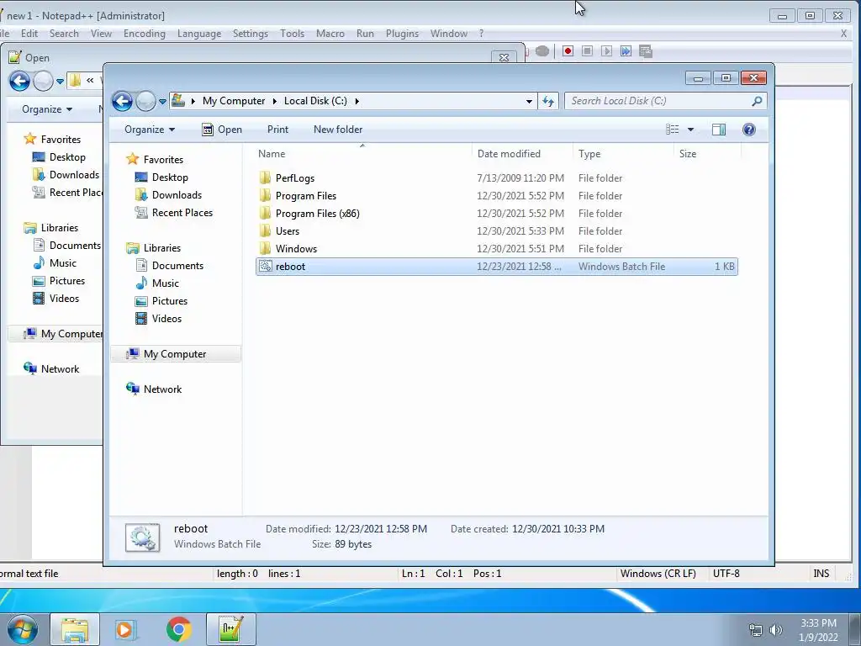861x646 pixels.
Task: Click the Forward arrow in Local Disk window
Action: click(145, 101)
